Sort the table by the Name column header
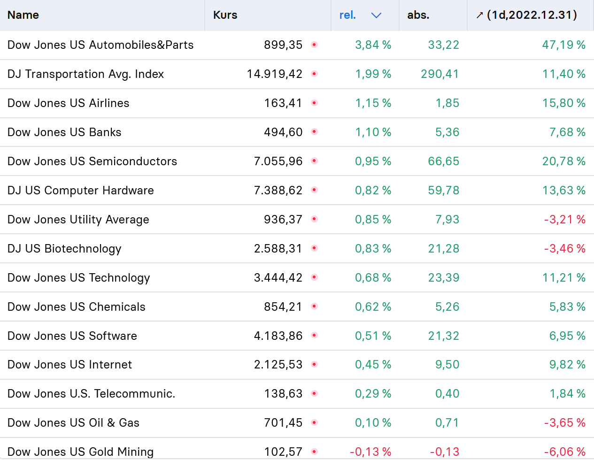This screenshot has width=594, height=460. 23,15
